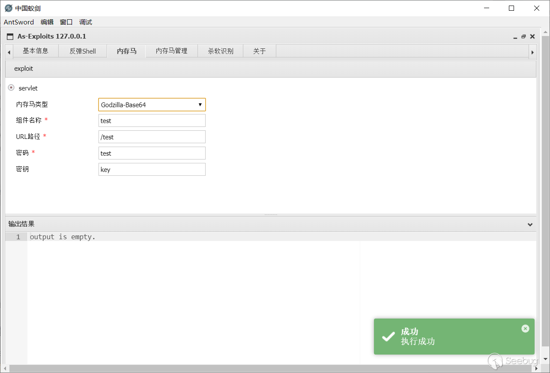Screen dimensions: 550x373
Task: Close the As-Exploits inner window
Action: click(x=532, y=36)
